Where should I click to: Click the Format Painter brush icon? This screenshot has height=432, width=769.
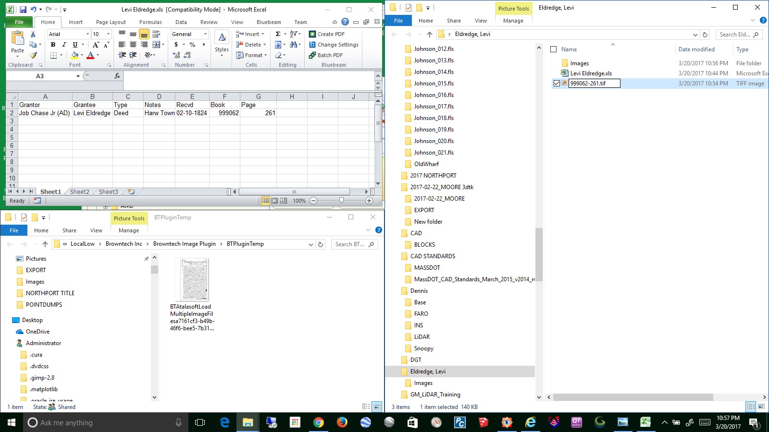(33, 55)
